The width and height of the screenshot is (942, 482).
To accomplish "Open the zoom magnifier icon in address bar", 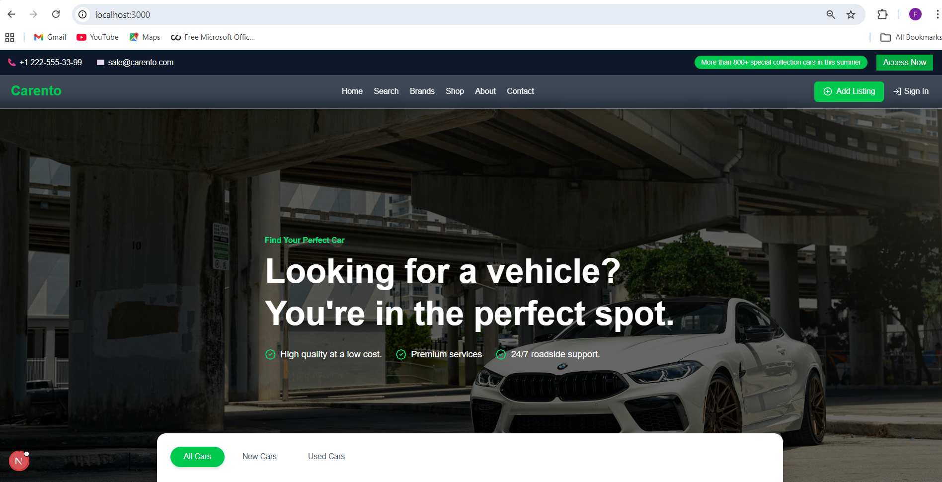I will pos(831,14).
